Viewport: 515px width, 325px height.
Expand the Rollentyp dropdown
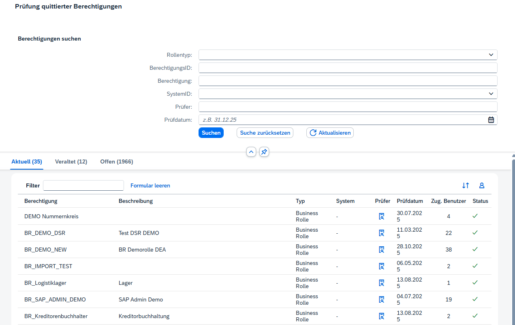pos(491,55)
